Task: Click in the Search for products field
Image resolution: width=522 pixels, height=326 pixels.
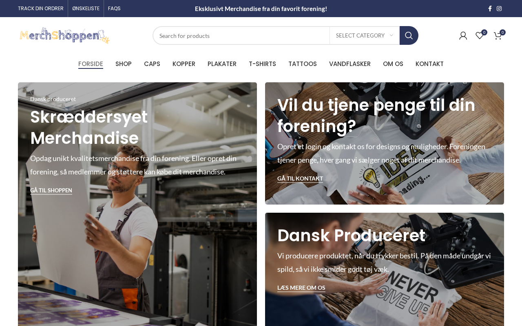Action: pyautogui.click(x=241, y=35)
